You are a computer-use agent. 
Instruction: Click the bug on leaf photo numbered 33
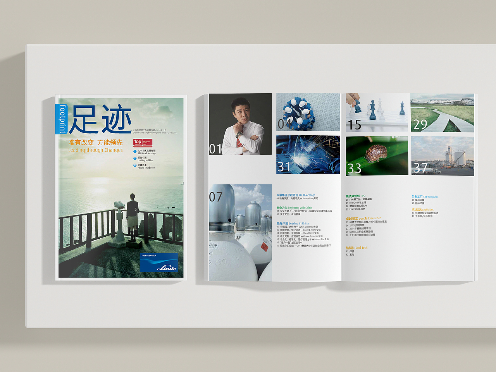point(377,155)
